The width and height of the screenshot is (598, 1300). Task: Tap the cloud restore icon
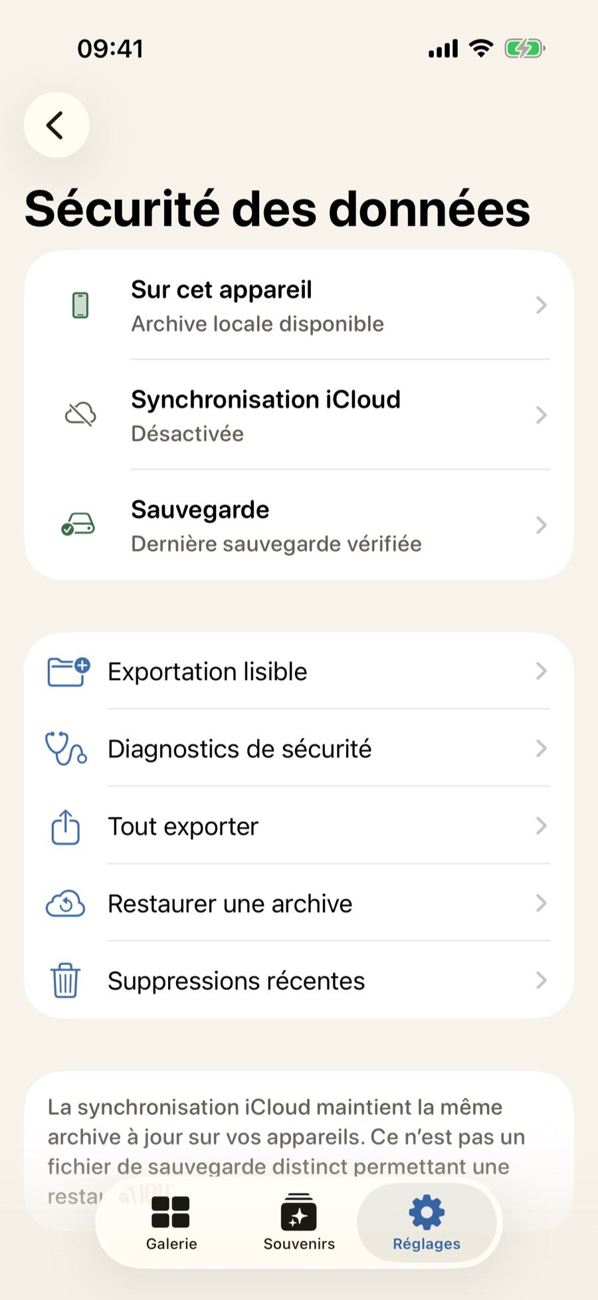[x=65, y=904]
